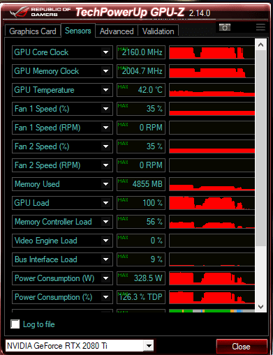The image size is (273, 355).
Task: Click the Fan 2 Speed 0 RPM value
Action: point(141,165)
